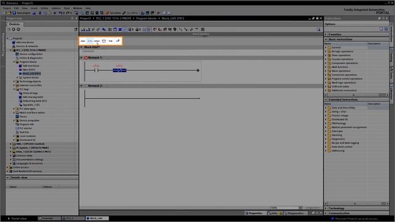Image resolution: width=395 pixels, height=222 pixels.
Task: Select Add new block in project tree
Action: tap(31, 66)
